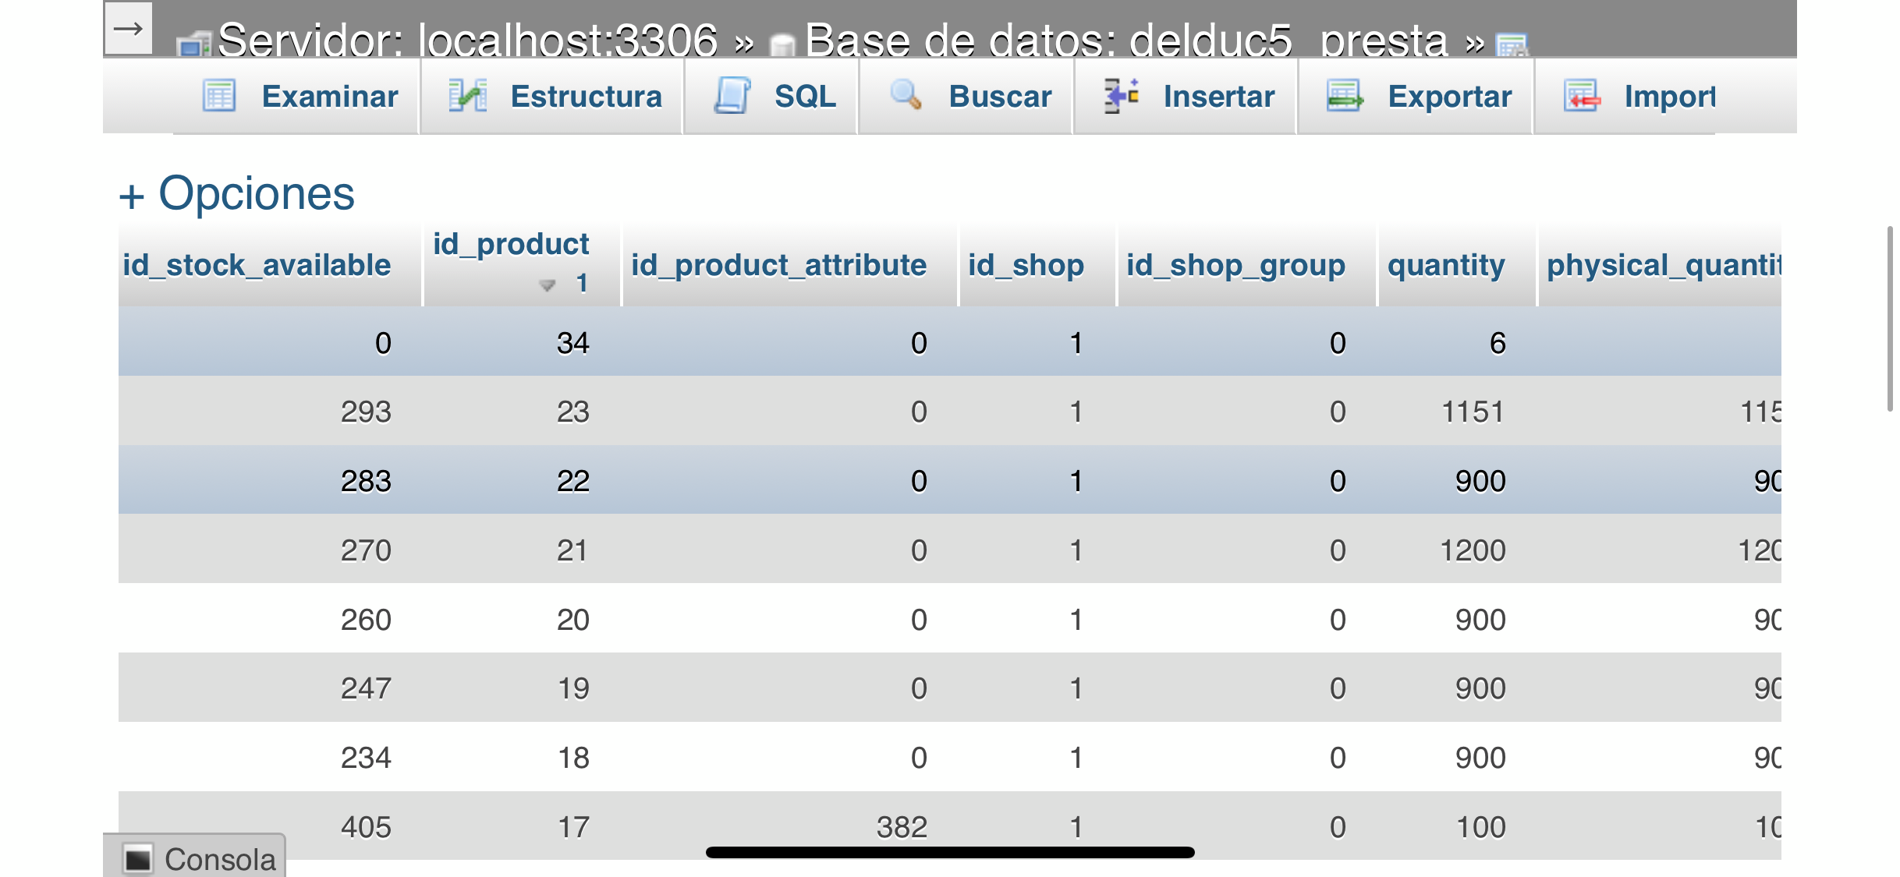This screenshot has height=877, width=1900.
Task: Click the Buscar magnifier icon
Action: click(x=906, y=96)
